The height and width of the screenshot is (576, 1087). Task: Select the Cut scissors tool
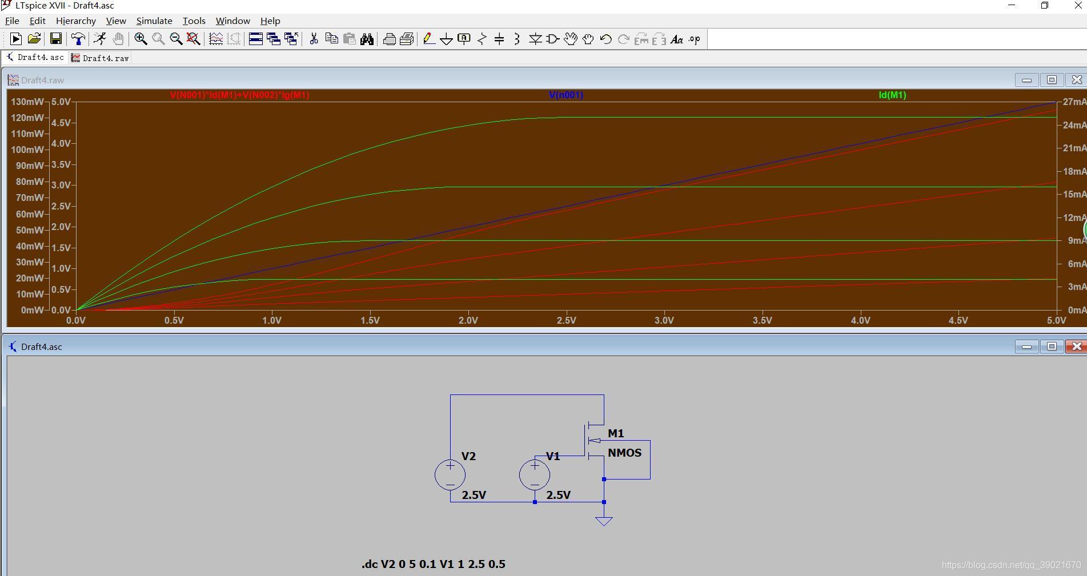point(314,39)
